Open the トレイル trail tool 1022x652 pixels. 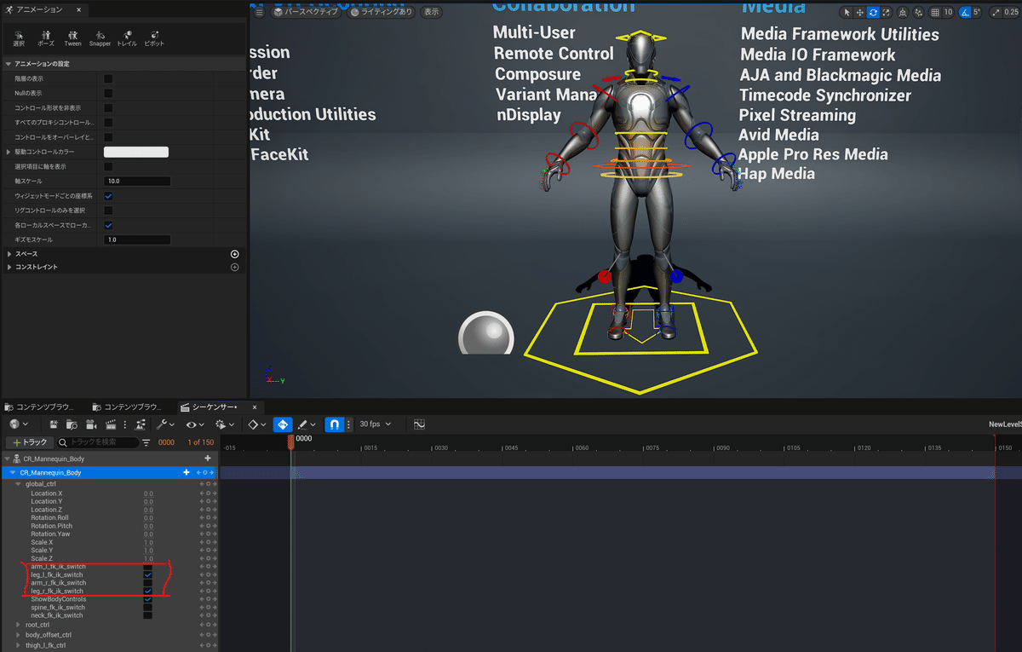(126, 37)
